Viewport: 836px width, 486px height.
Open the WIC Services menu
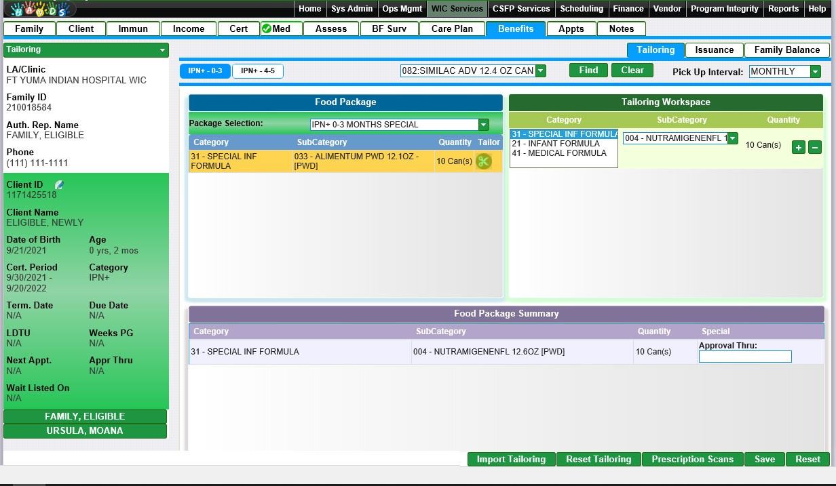click(457, 9)
